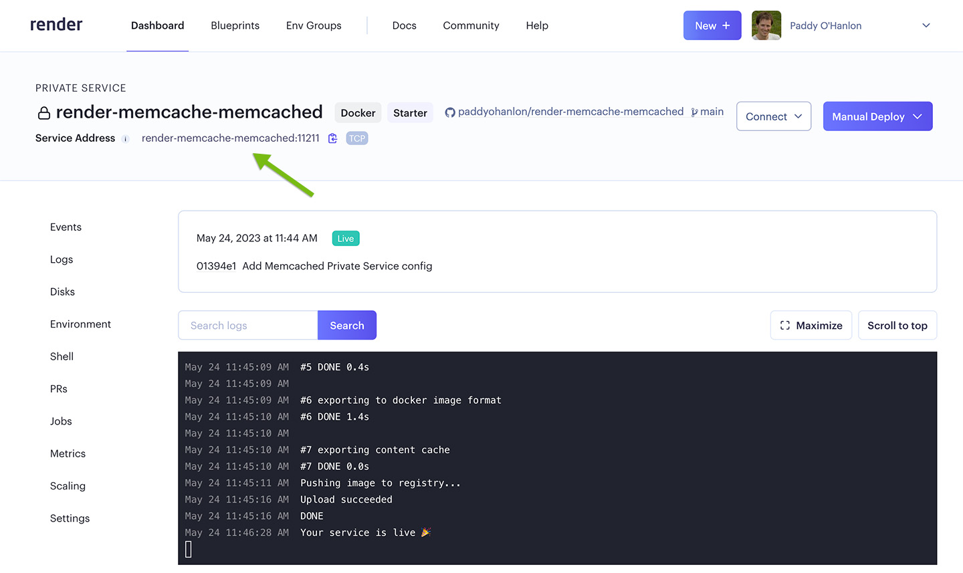Select Logs in the sidebar

[62, 259]
